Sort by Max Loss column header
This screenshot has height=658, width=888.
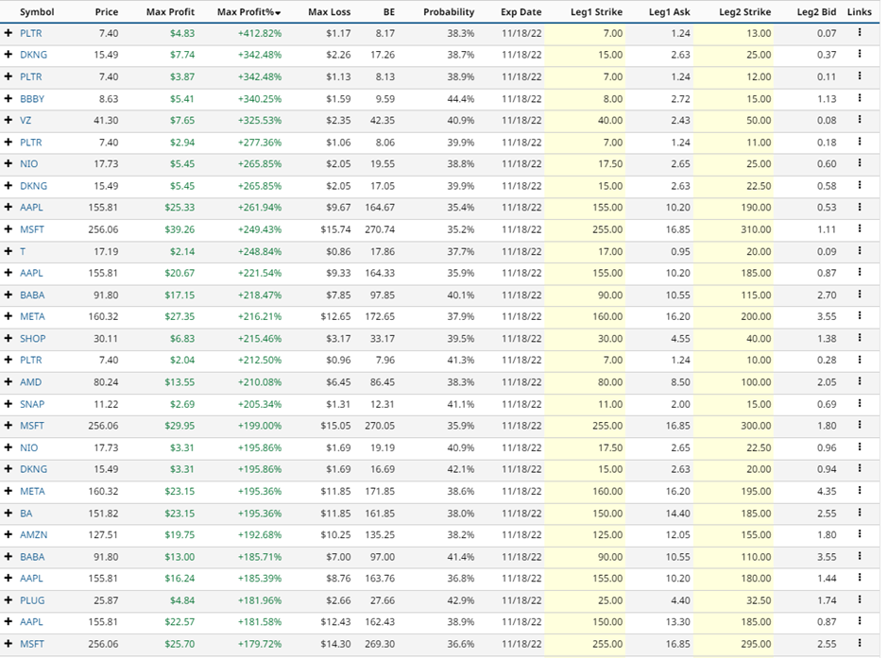[329, 12]
